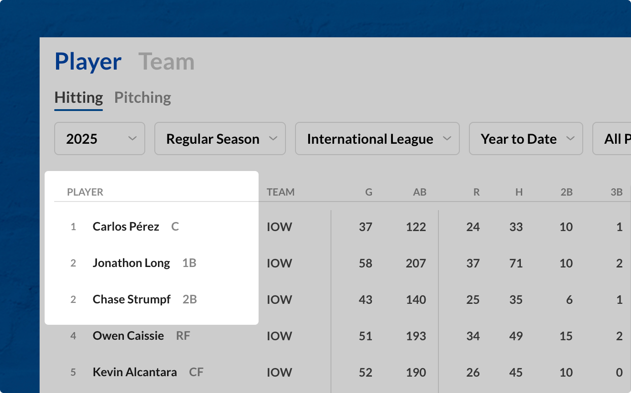Screen dimensions: 631x393
Task: Sort by doubles 2B column header
Action: coord(566,192)
